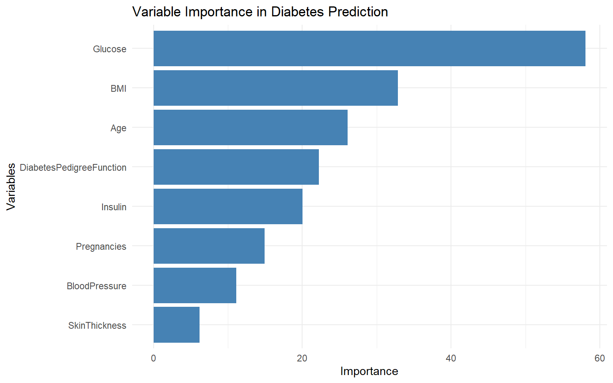Click the Importance x-axis title
613x383 pixels.
click(369, 371)
